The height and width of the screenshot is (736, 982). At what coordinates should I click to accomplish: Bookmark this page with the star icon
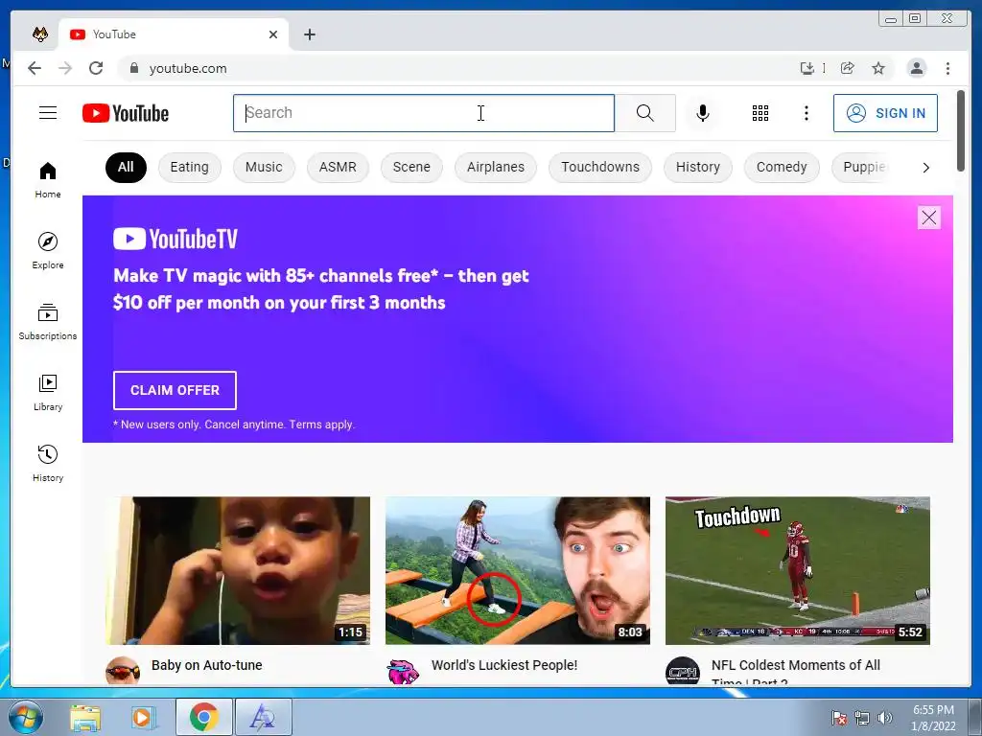click(878, 68)
